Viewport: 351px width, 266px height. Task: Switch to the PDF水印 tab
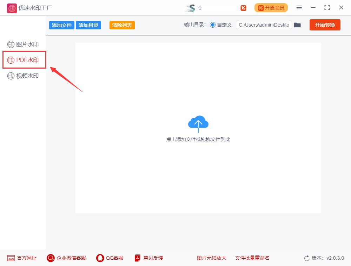point(23,60)
